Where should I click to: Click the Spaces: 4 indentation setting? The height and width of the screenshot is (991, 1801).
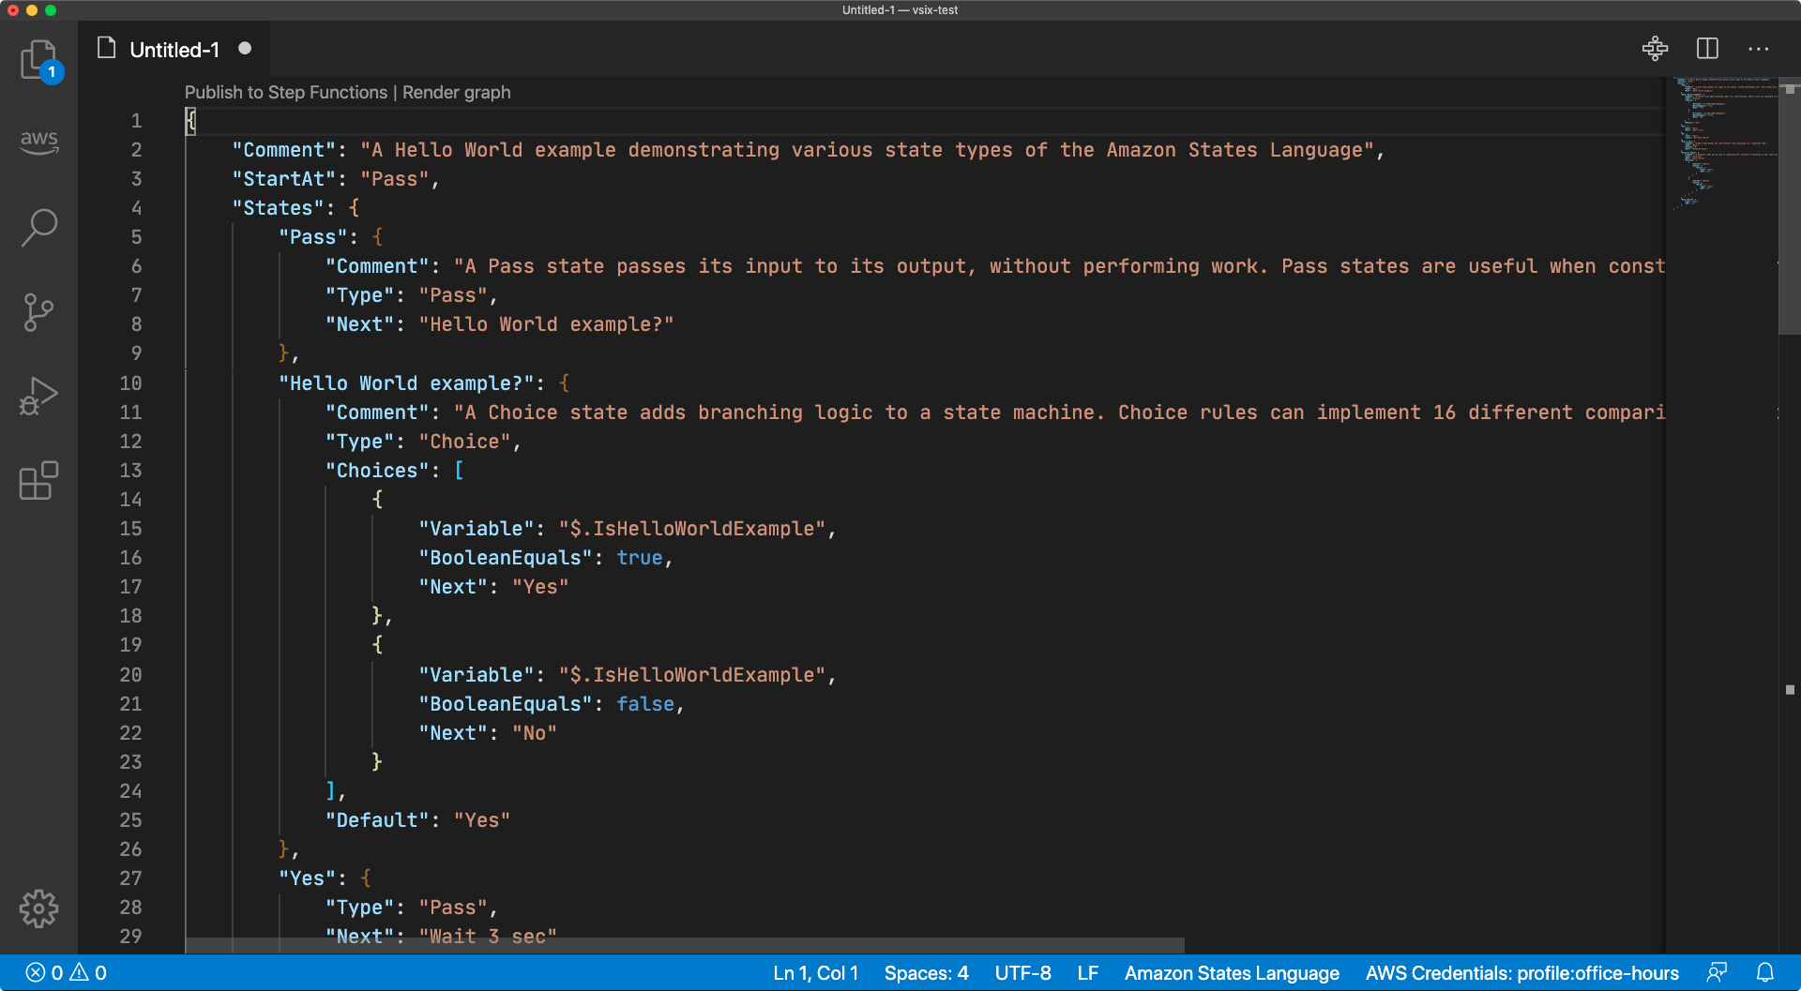[926, 972]
